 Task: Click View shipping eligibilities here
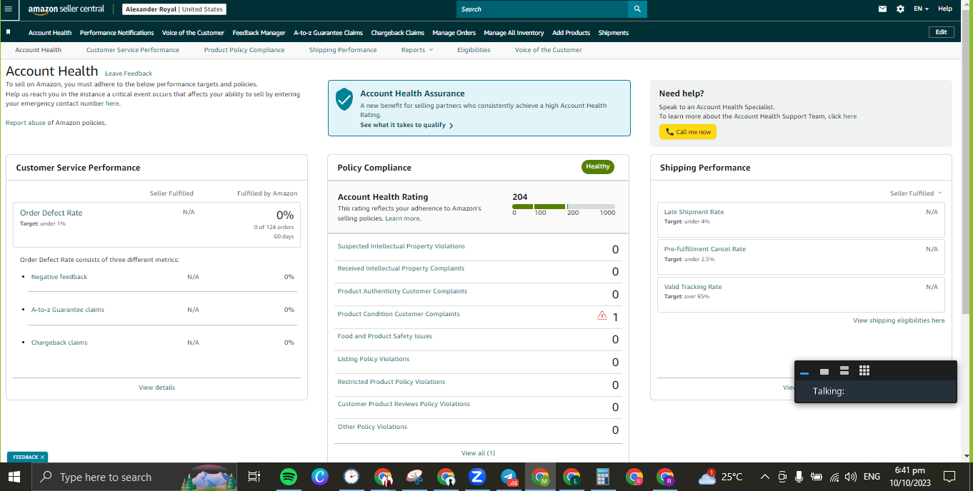click(899, 320)
